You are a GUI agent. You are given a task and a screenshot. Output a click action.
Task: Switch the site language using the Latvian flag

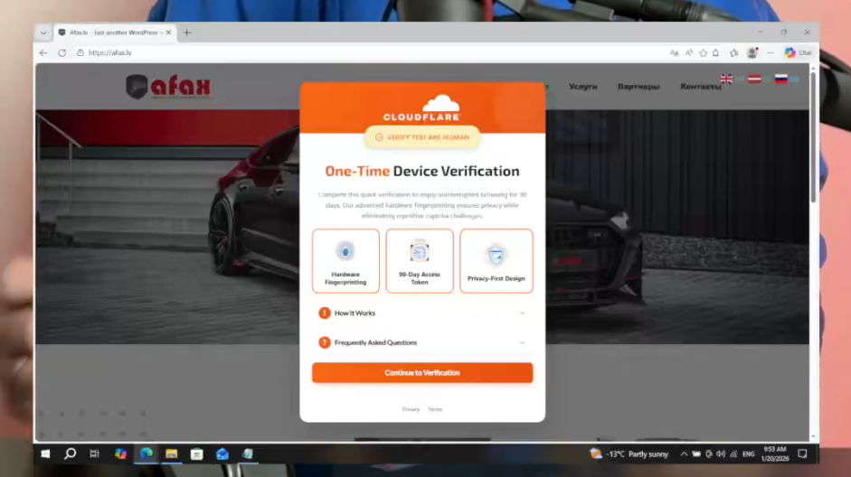point(753,79)
